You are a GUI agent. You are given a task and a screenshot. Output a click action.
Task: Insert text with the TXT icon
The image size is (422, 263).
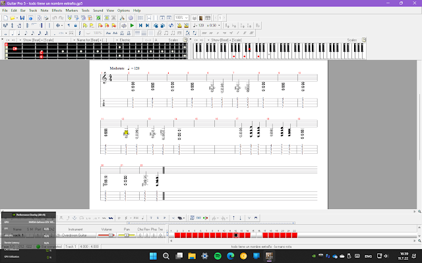pyautogui.click(x=198, y=218)
